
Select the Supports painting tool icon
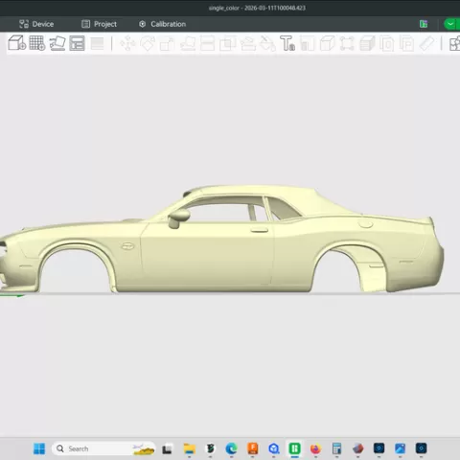click(247, 43)
